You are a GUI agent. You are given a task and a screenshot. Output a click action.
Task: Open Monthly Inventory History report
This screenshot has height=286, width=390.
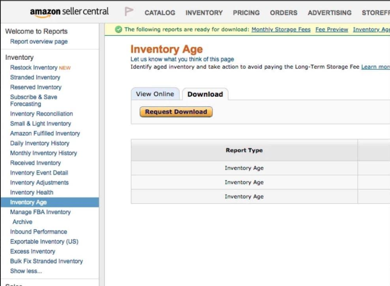pos(44,153)
